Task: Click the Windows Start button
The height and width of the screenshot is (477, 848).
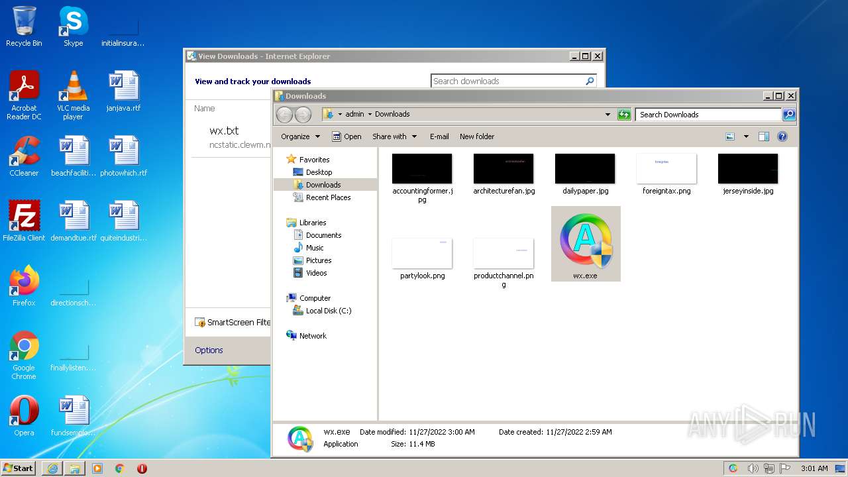Action: tap(19, 468)
